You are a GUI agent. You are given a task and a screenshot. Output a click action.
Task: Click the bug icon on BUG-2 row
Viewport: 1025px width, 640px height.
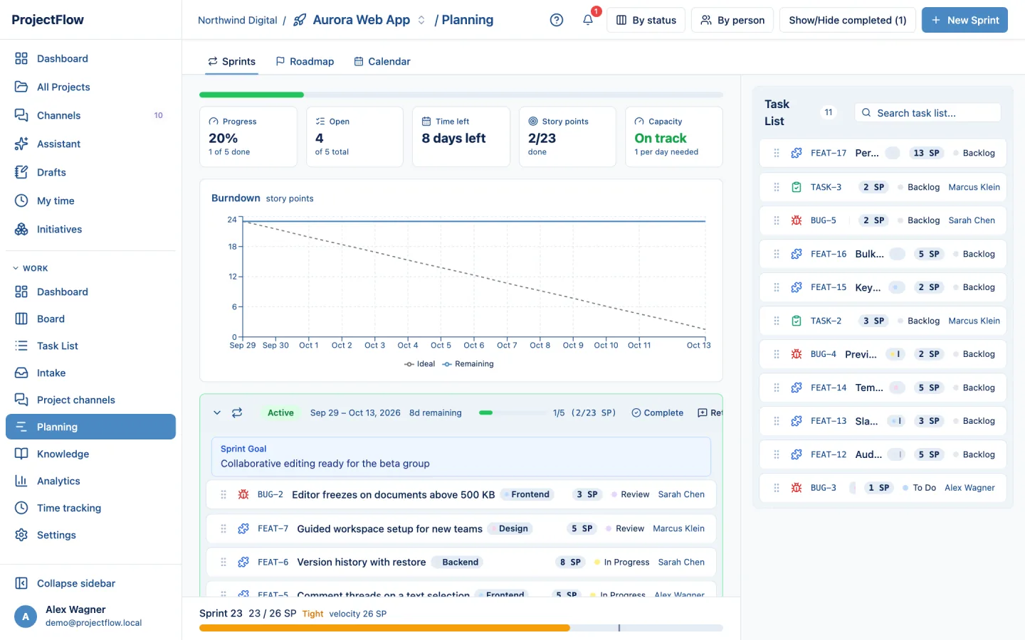(x=243, y=494)
